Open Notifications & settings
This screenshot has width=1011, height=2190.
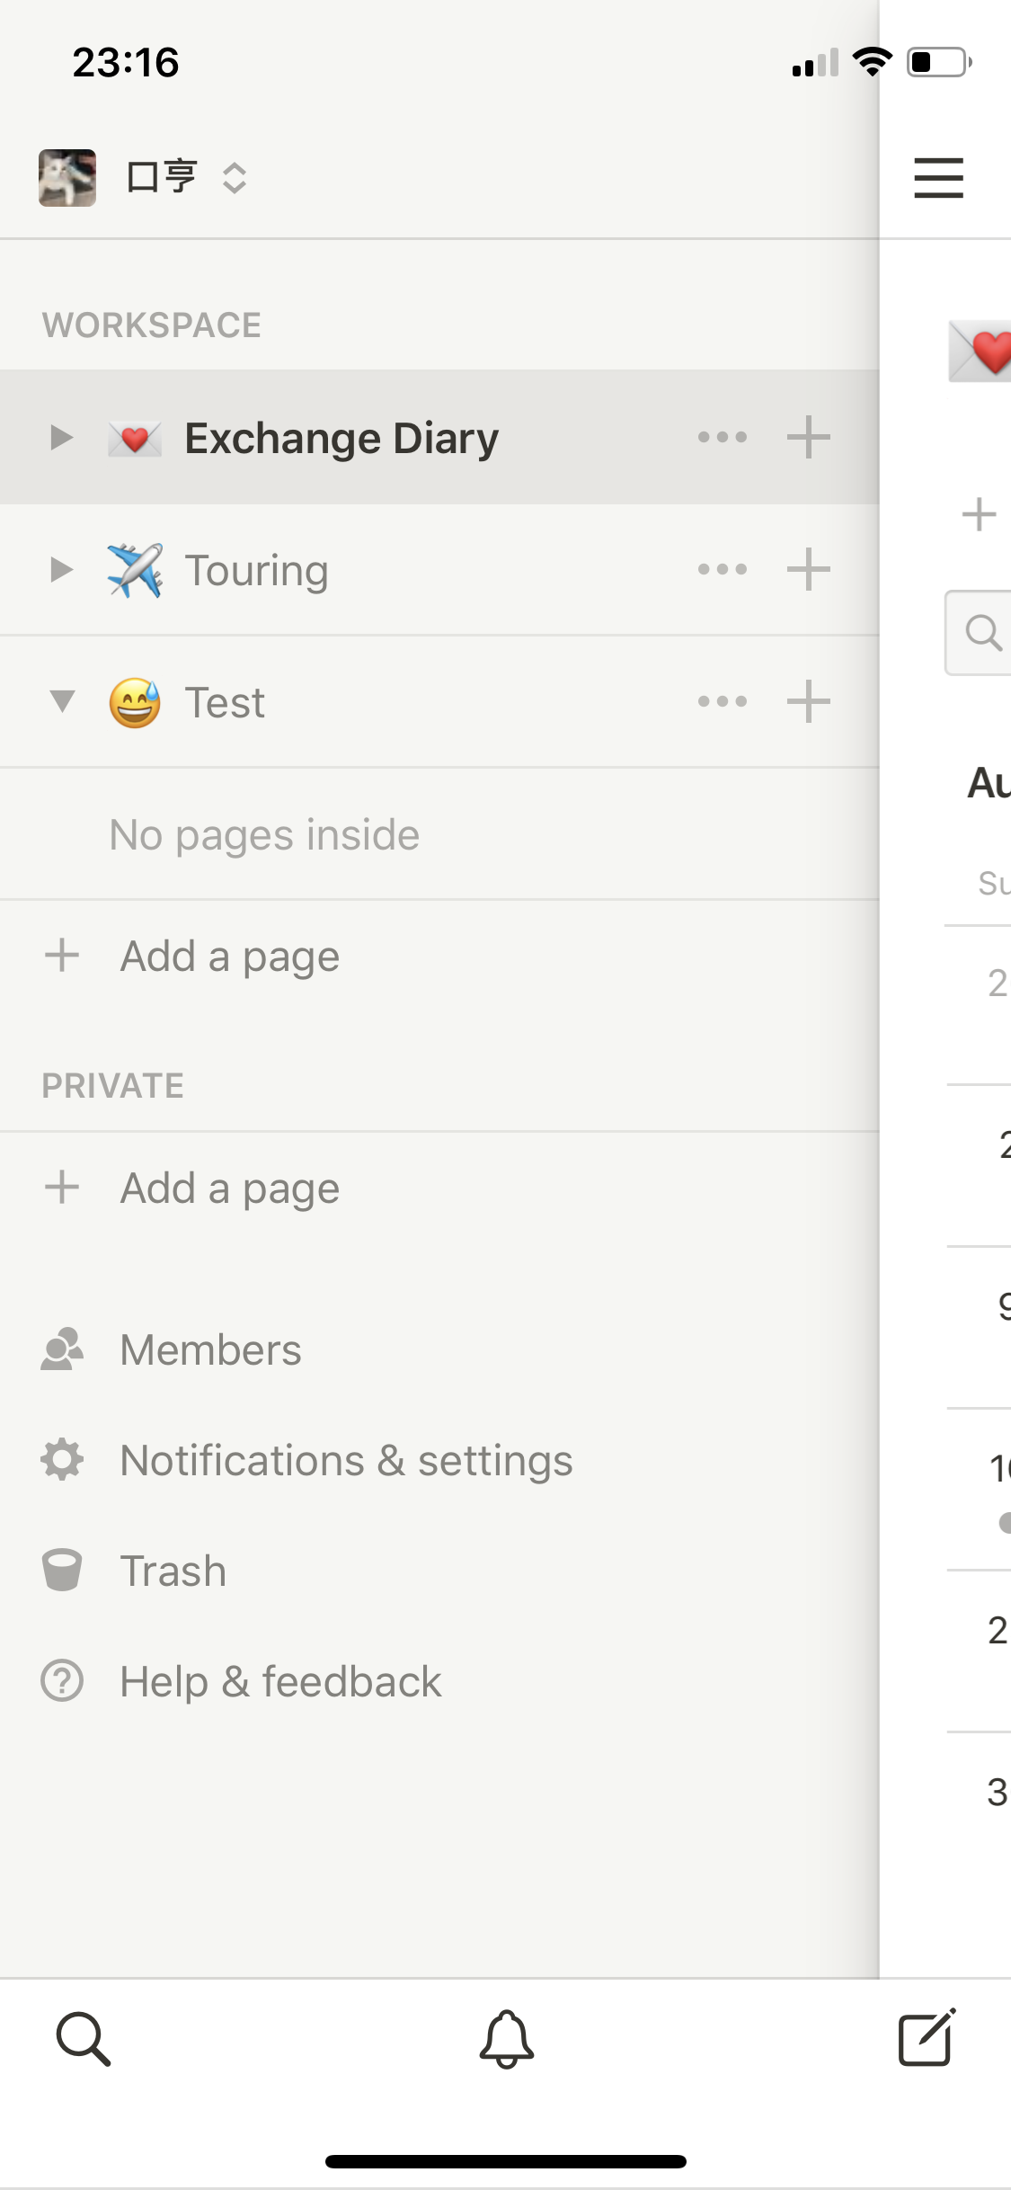[x=346, y=1461]
